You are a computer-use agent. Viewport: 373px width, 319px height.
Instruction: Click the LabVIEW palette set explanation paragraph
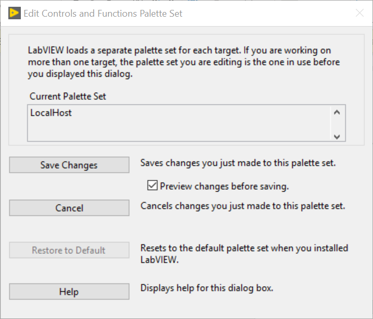click(184, 62)
